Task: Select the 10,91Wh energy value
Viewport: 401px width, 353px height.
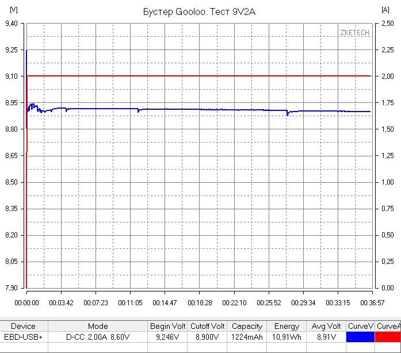Action: point(286,337)
